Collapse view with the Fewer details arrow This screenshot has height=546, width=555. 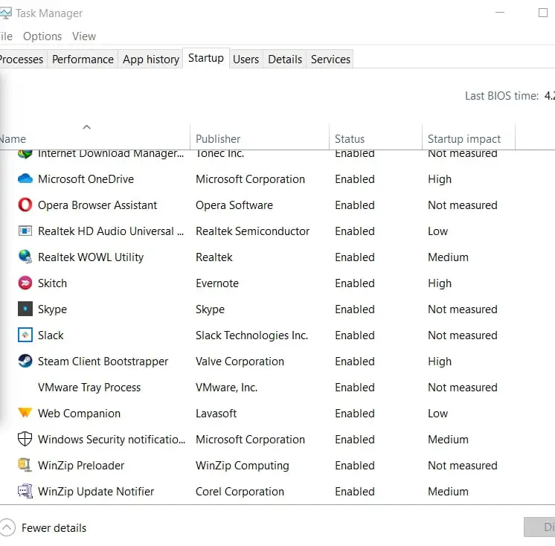7,527
